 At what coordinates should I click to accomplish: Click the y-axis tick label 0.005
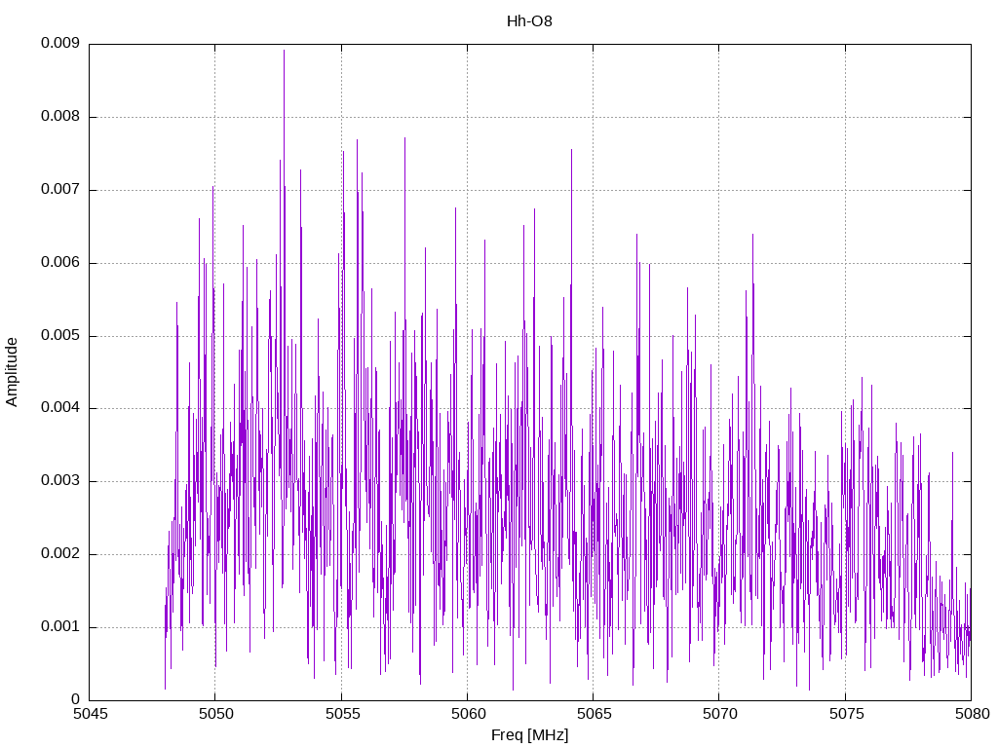tap(60, 336)
